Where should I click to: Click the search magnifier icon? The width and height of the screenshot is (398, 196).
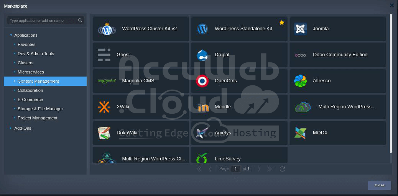(80, 21)
